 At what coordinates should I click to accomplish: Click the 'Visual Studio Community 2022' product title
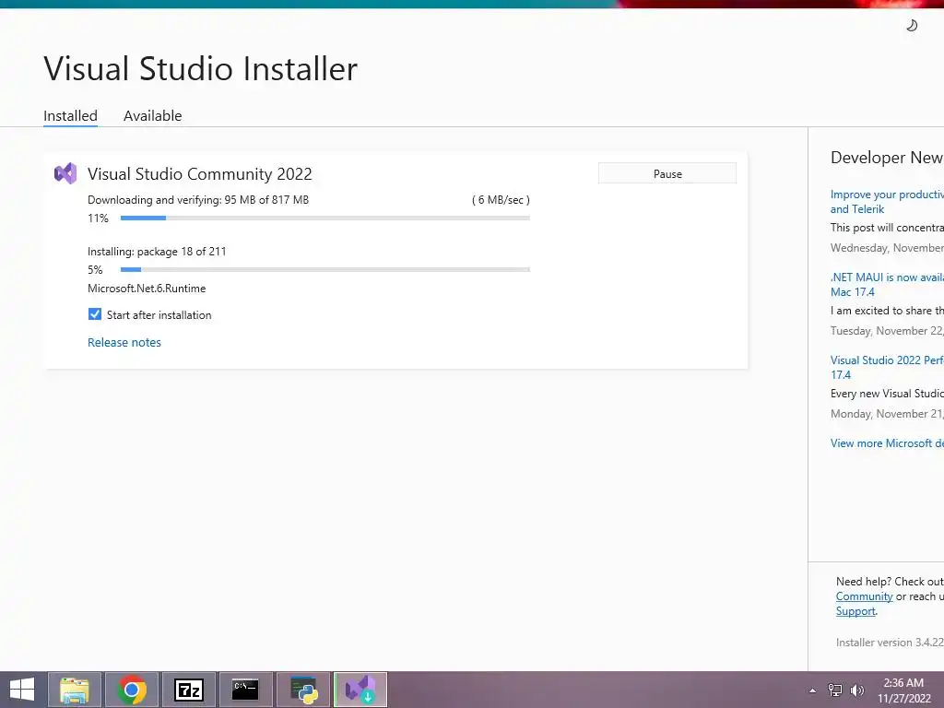(x=200, y=174)
